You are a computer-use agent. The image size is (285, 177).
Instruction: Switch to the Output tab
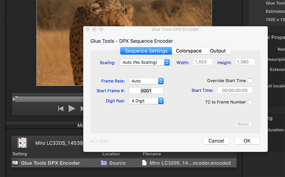218,51
